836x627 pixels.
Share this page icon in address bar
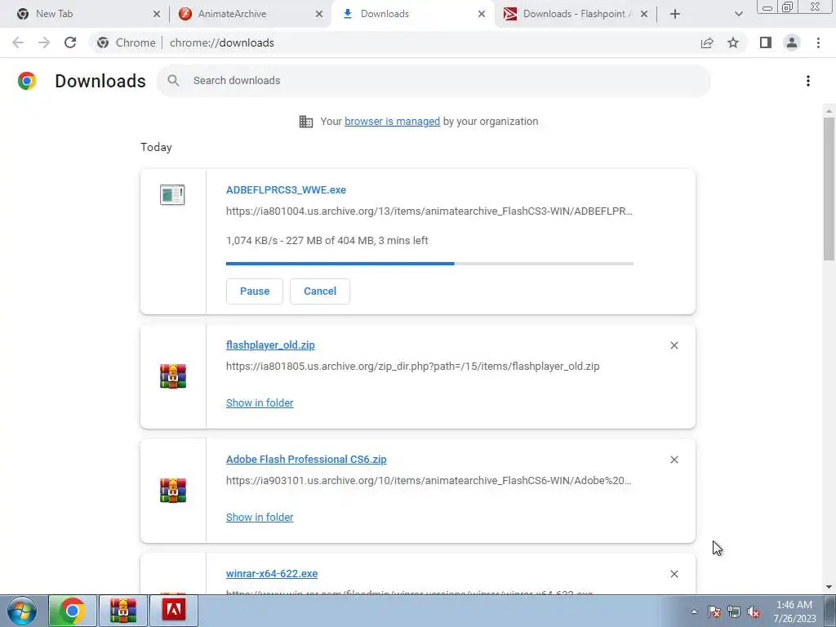click(707, 42)
